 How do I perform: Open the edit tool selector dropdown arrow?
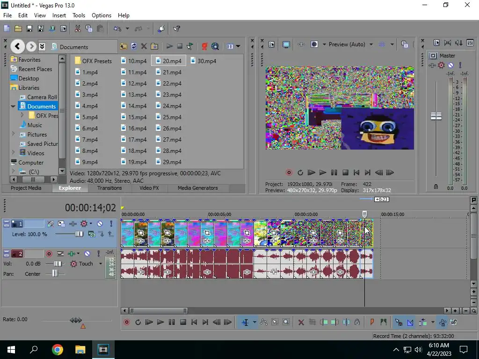(x=254, y=323)
